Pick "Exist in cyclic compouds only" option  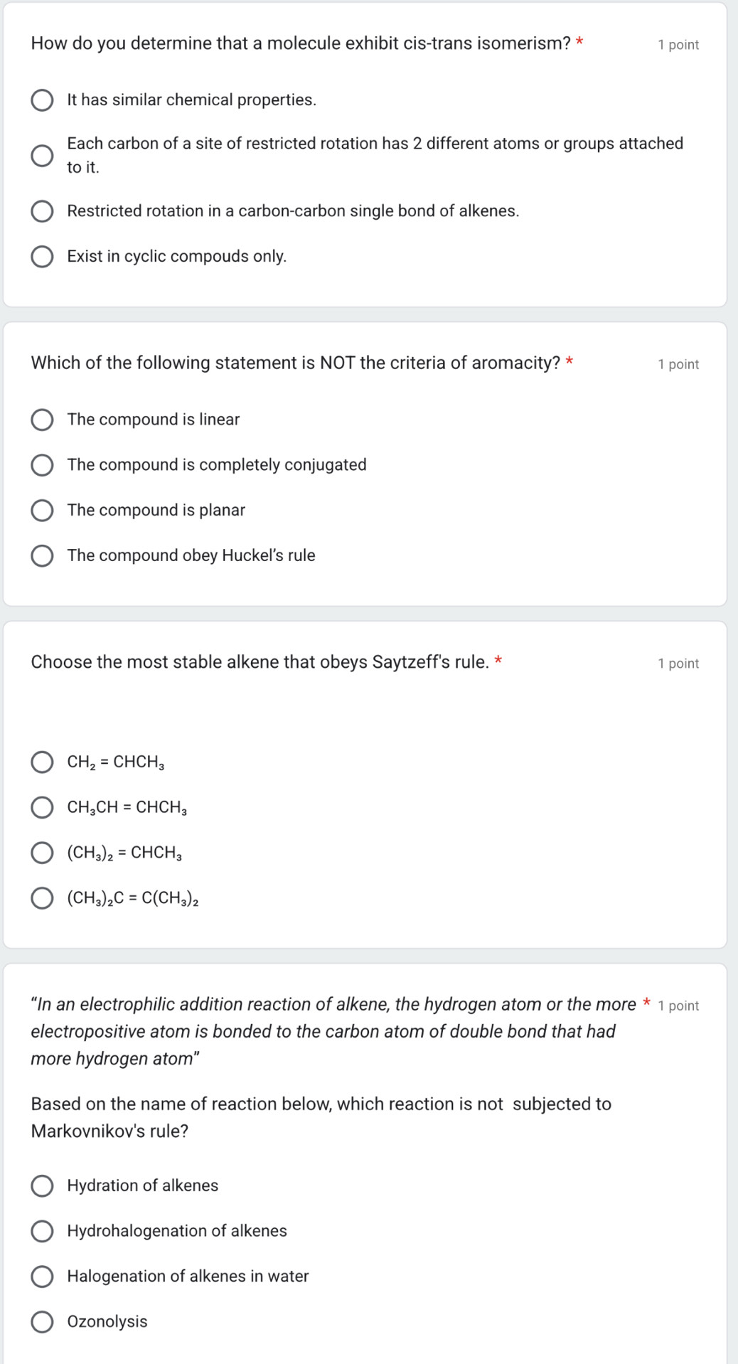[43, 256]
